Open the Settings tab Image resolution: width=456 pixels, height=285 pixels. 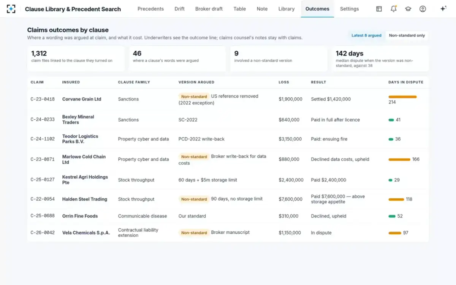coord(349,9)
